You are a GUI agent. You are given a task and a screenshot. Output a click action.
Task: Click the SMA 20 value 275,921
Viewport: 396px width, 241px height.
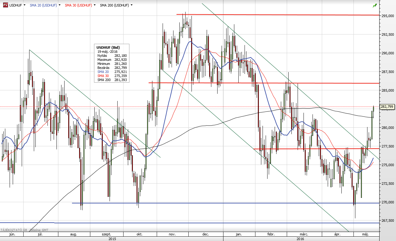click(x=120, y=72)
